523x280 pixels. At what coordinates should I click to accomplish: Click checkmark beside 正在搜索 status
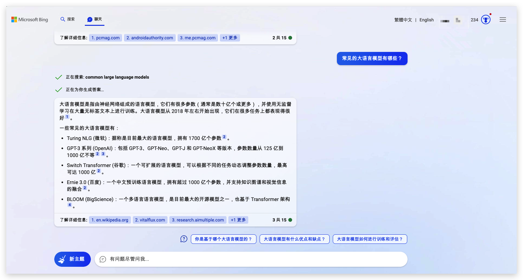[x=58, y=77]
